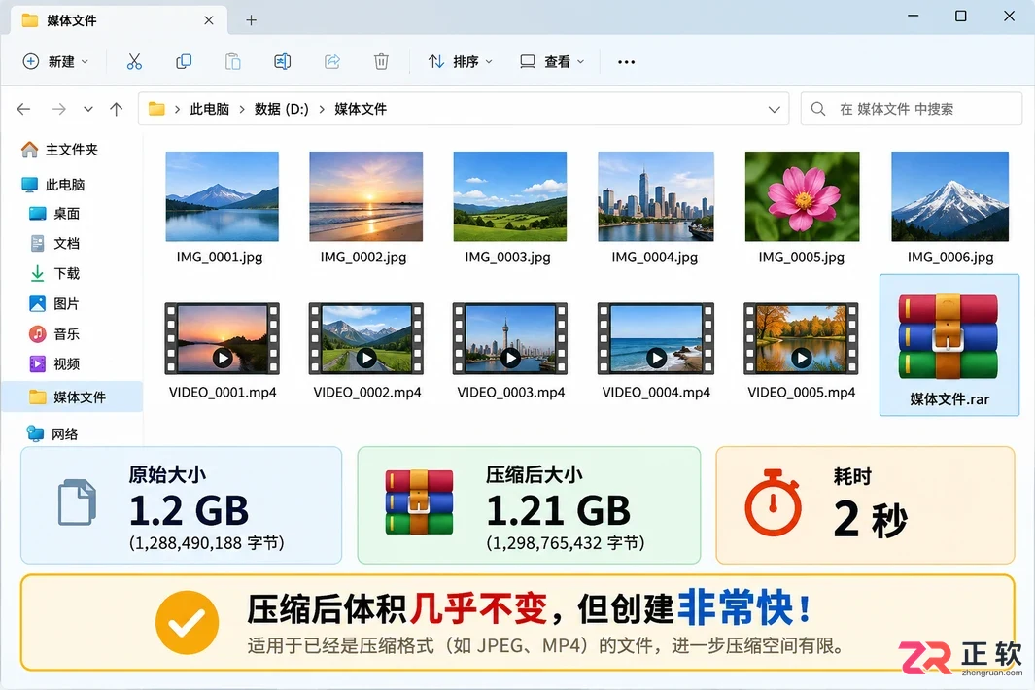The width and height of the screenshot is (1035, 690).
Task: Click the Delete trash bin icon
Action: (x=381, y=62)
